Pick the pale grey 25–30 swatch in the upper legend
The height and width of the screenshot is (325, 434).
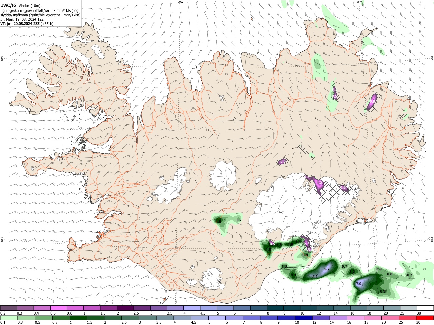point(409,308)
